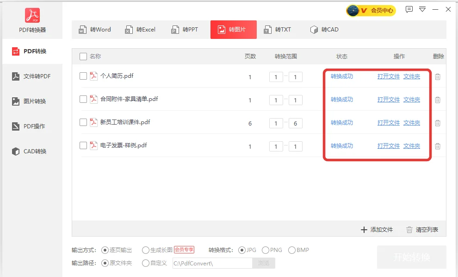Open the CAD转换 sidebar section
Viewport: 458px width, 277px height.
pyautogui.click(x=32, y=151)
